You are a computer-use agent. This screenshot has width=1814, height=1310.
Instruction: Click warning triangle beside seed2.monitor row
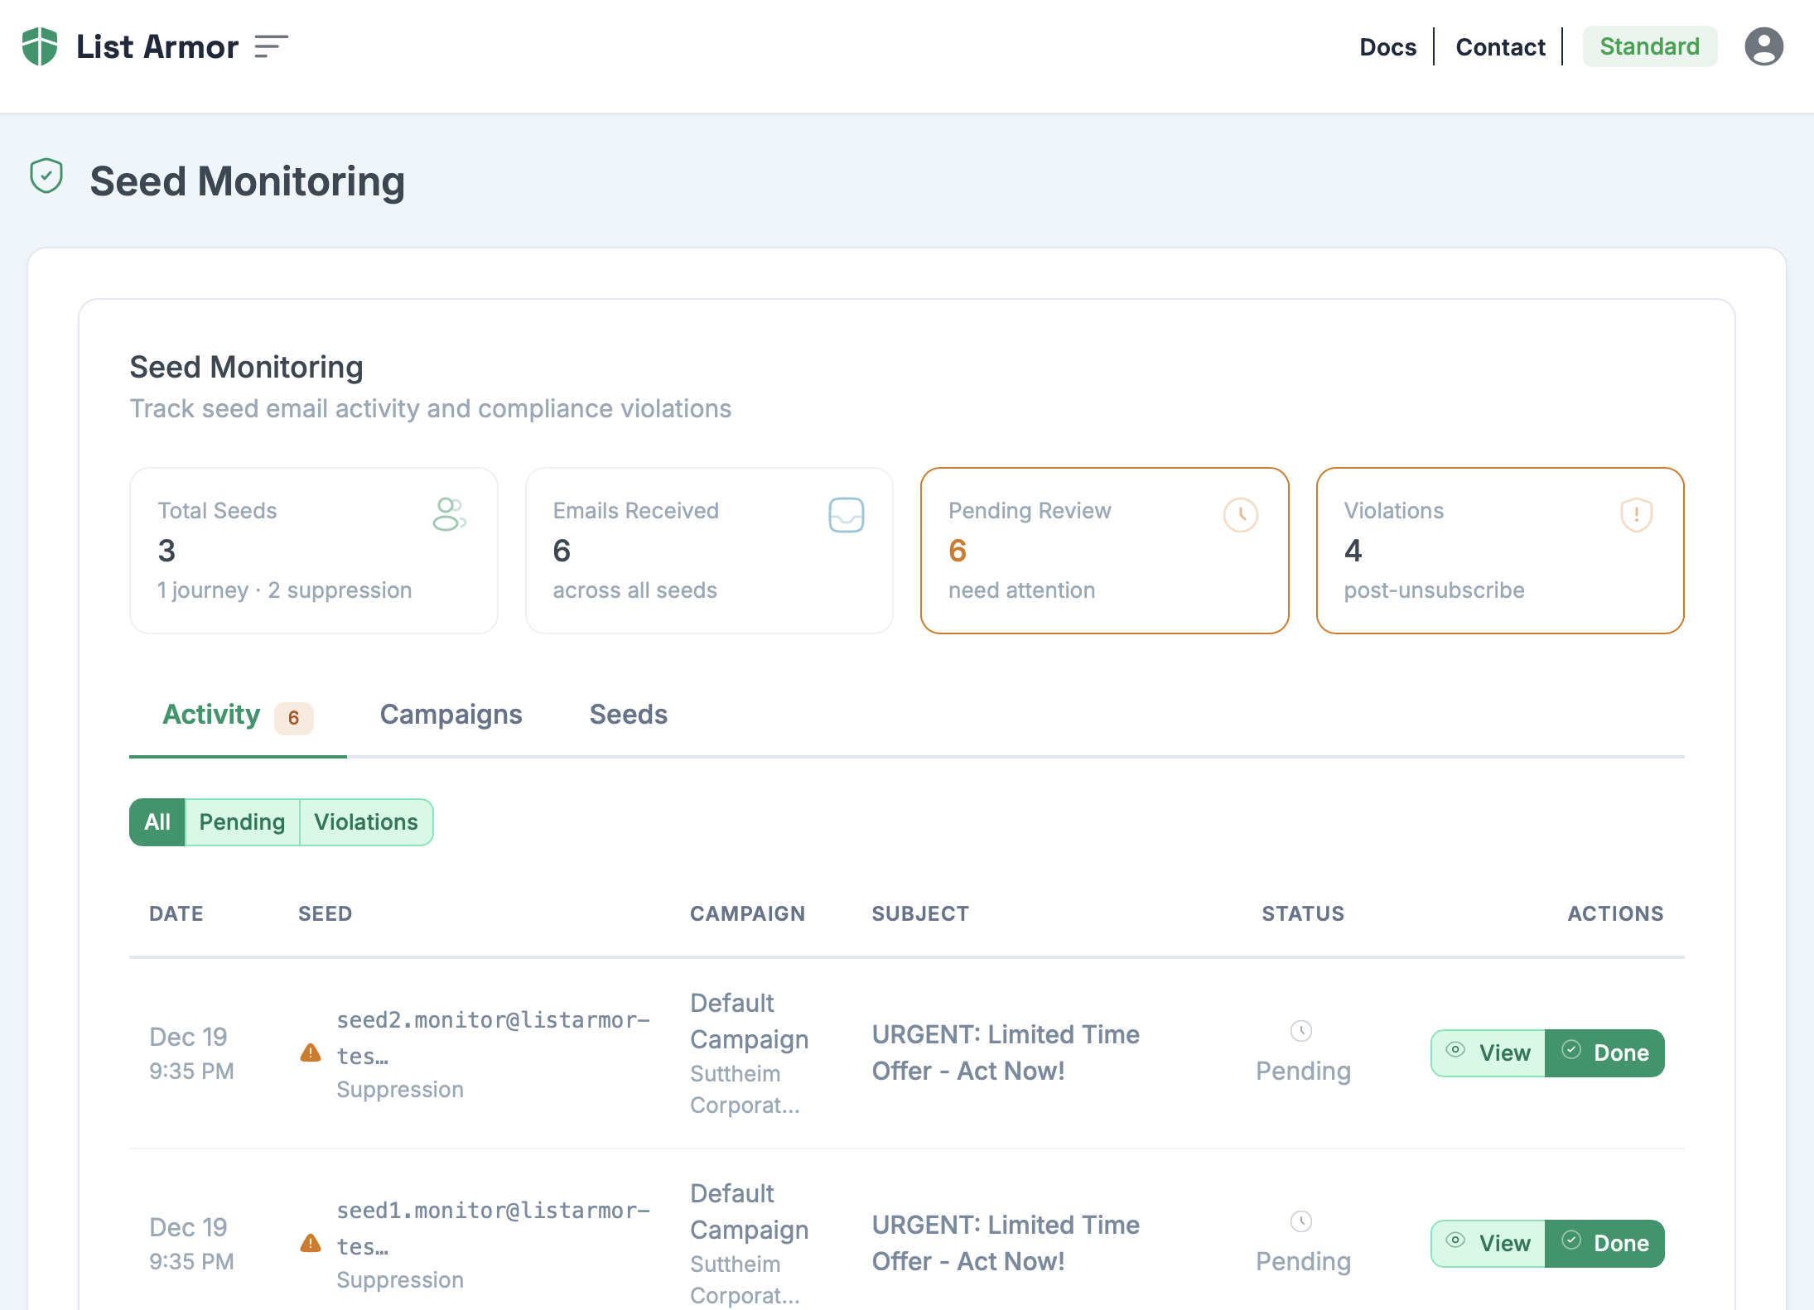tap(311, 1053)
